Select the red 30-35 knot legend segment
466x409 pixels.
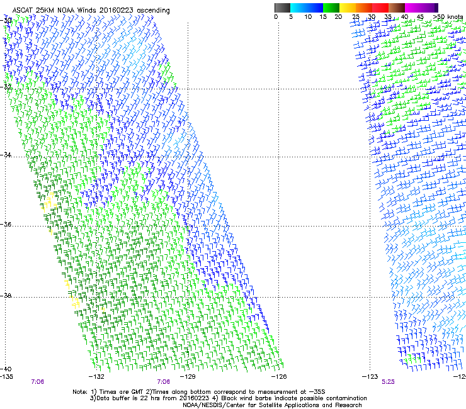380,8
